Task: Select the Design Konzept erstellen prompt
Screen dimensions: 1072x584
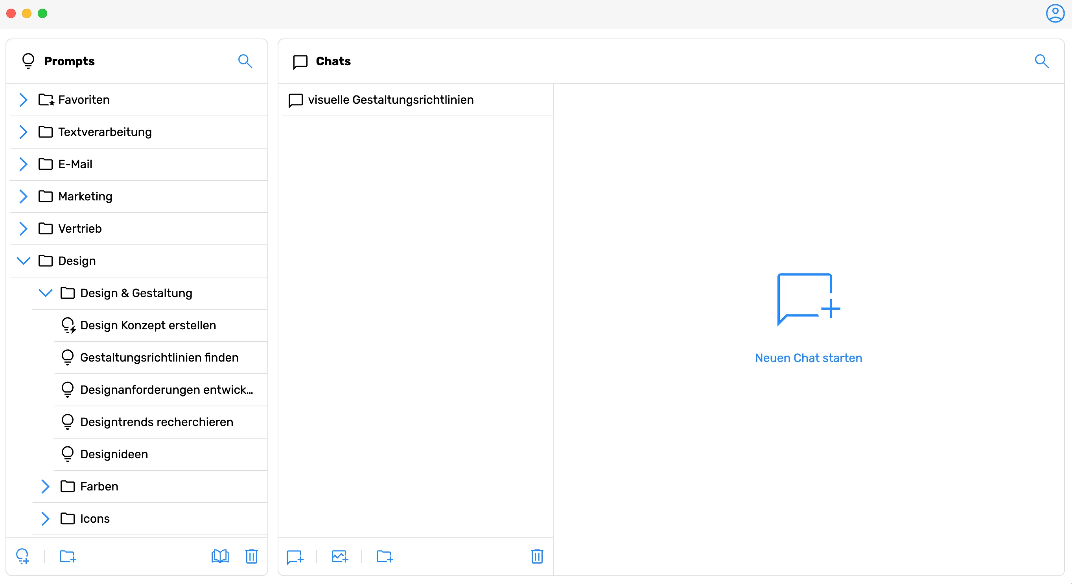Action: tap(148, 325)
